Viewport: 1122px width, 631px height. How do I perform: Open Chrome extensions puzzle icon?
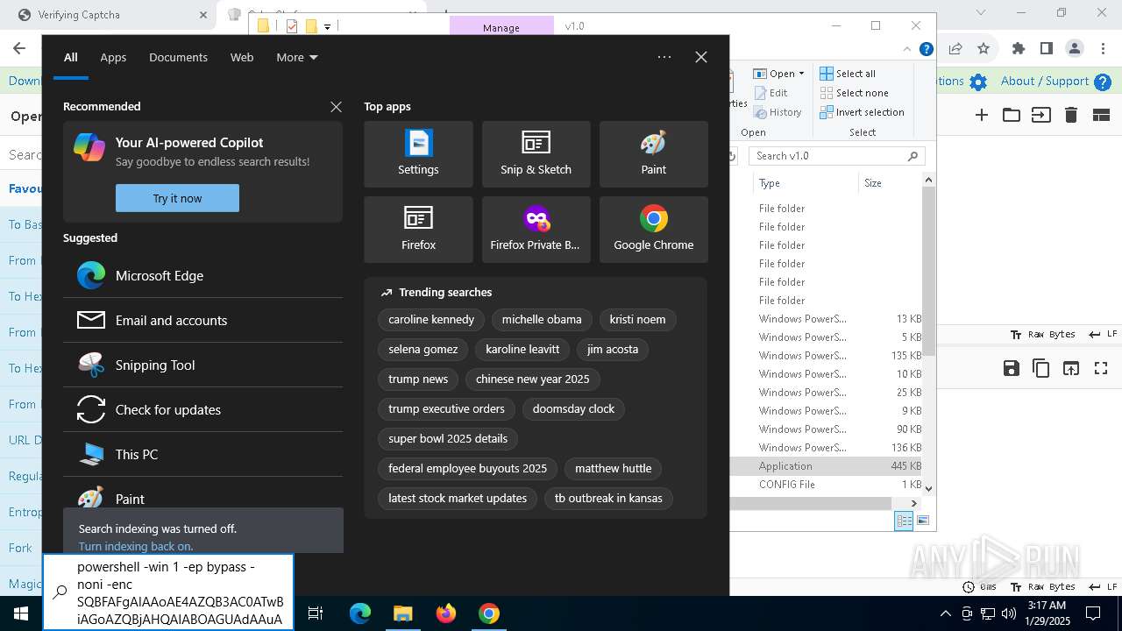tap(1018, 48)
